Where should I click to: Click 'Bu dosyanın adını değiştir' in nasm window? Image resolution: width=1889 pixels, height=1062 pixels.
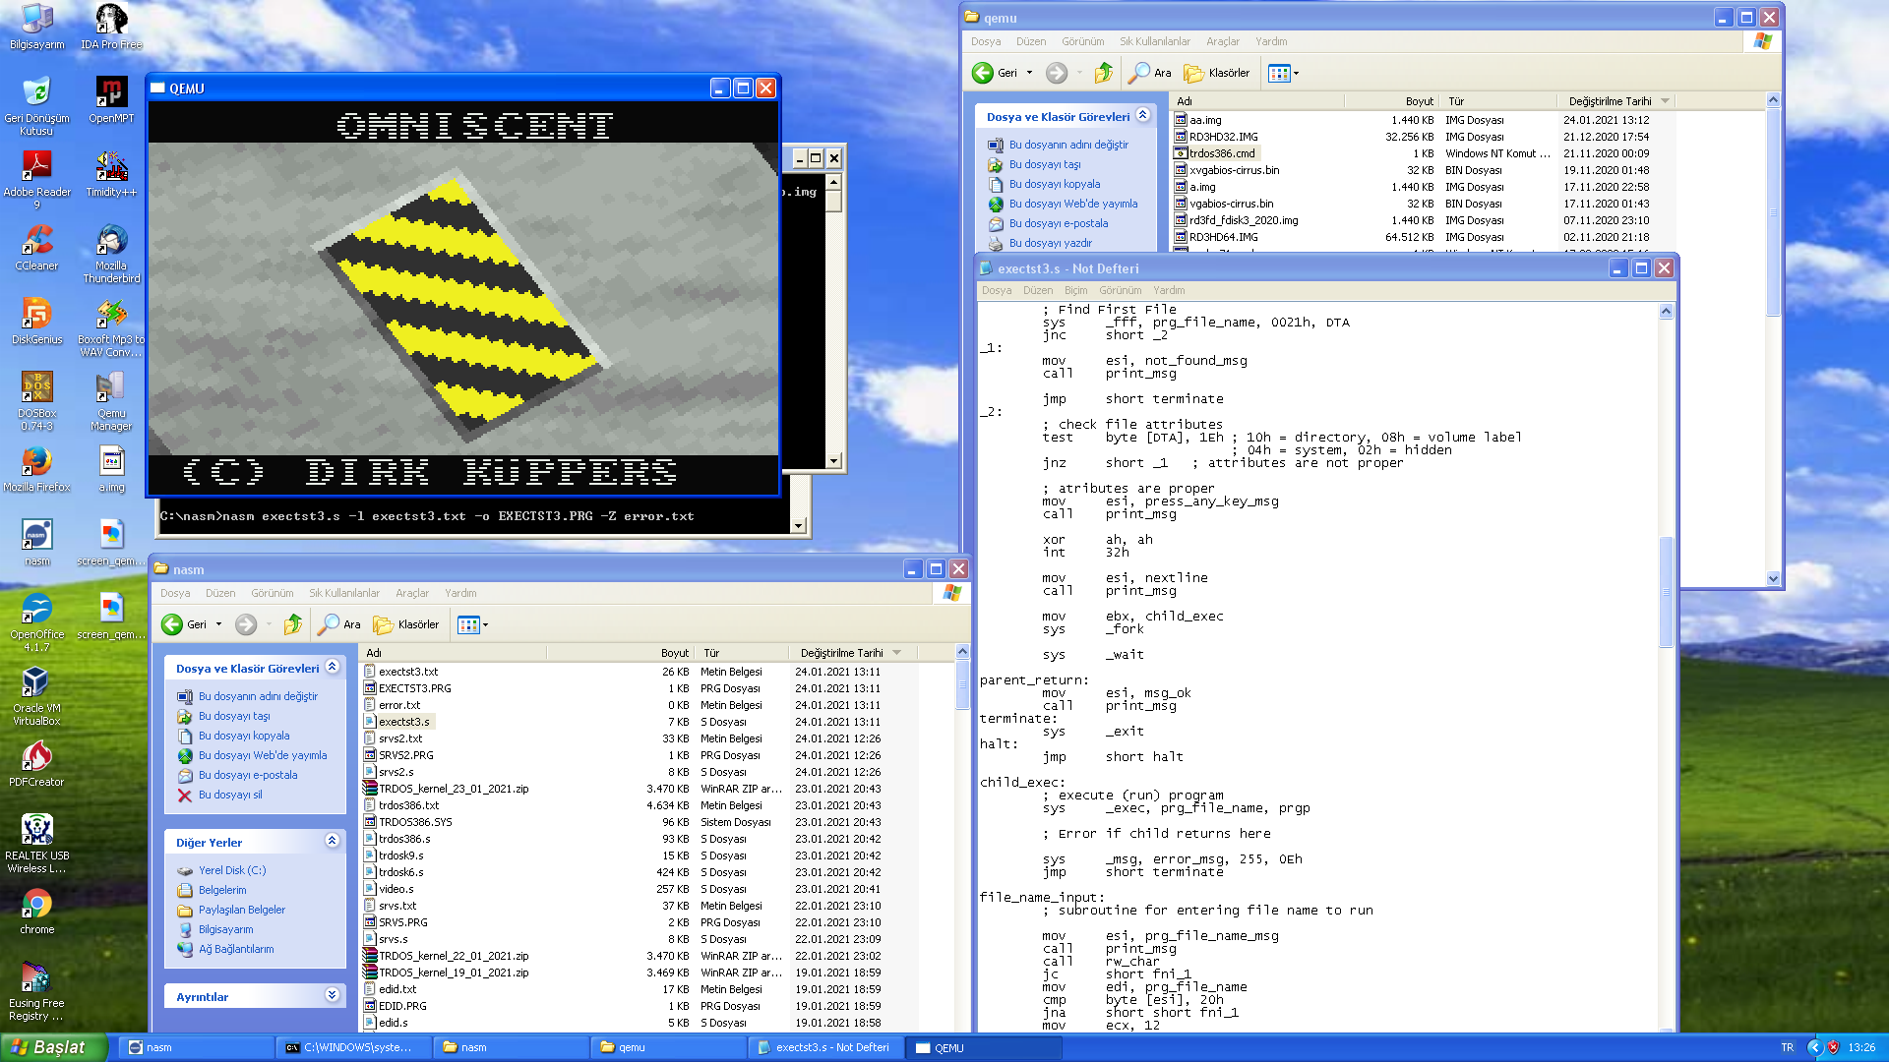coord(258,696)
